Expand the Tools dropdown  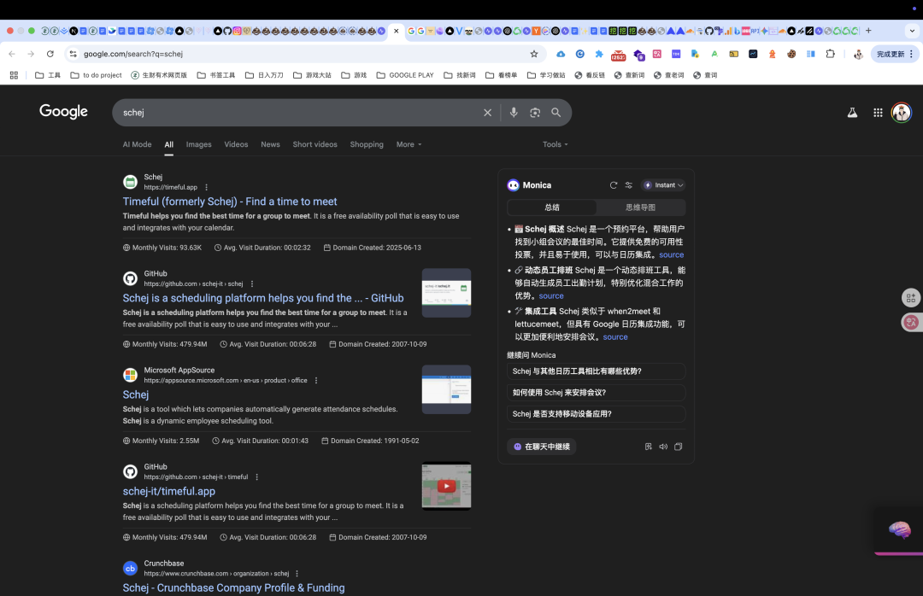(x=556, y=144)
